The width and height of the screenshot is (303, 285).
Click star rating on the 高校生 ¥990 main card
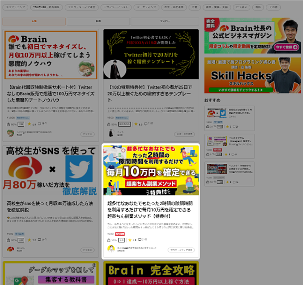point(29,240)
